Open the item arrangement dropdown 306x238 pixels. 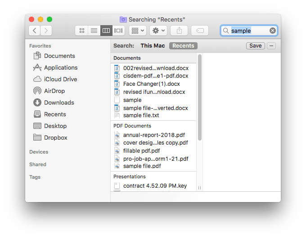(x=137, y=31)
